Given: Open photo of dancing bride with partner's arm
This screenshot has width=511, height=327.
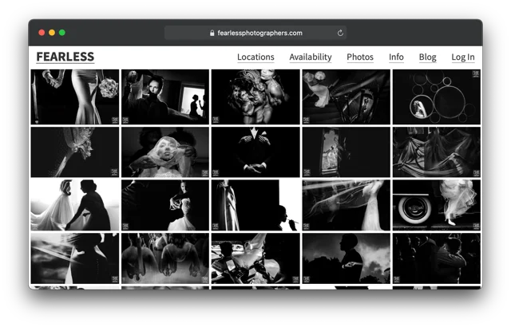Looking at the screenshot, I should coord(165,205).
